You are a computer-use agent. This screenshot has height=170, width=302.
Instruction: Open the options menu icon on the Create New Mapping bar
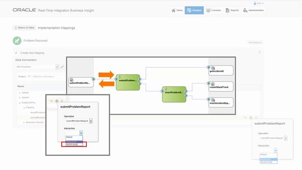click(260, 52)
